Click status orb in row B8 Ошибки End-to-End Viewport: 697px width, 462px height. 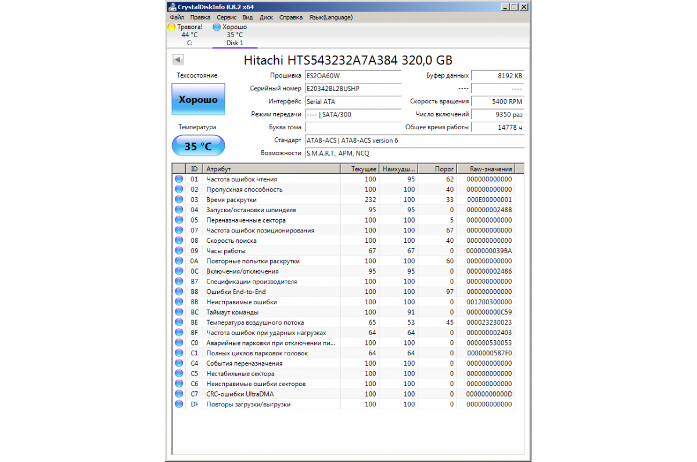(x=179, y=292)
